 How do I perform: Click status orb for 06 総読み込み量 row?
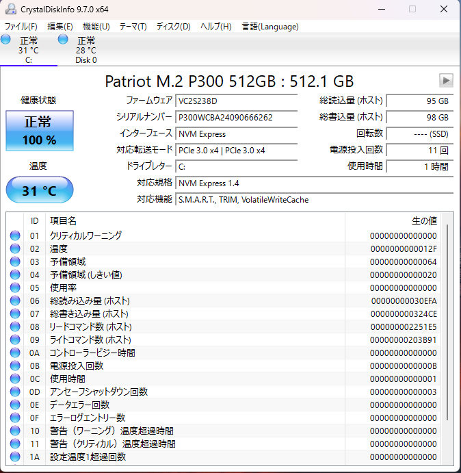click(x=15, y=301)
